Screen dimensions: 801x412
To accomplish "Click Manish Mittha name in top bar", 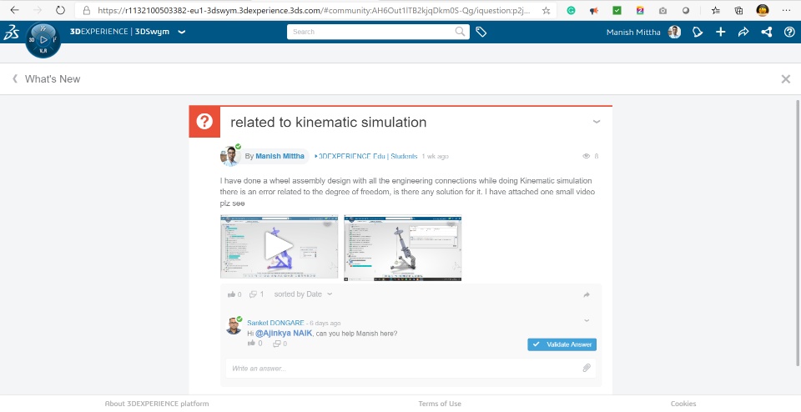I will (633, 33).
